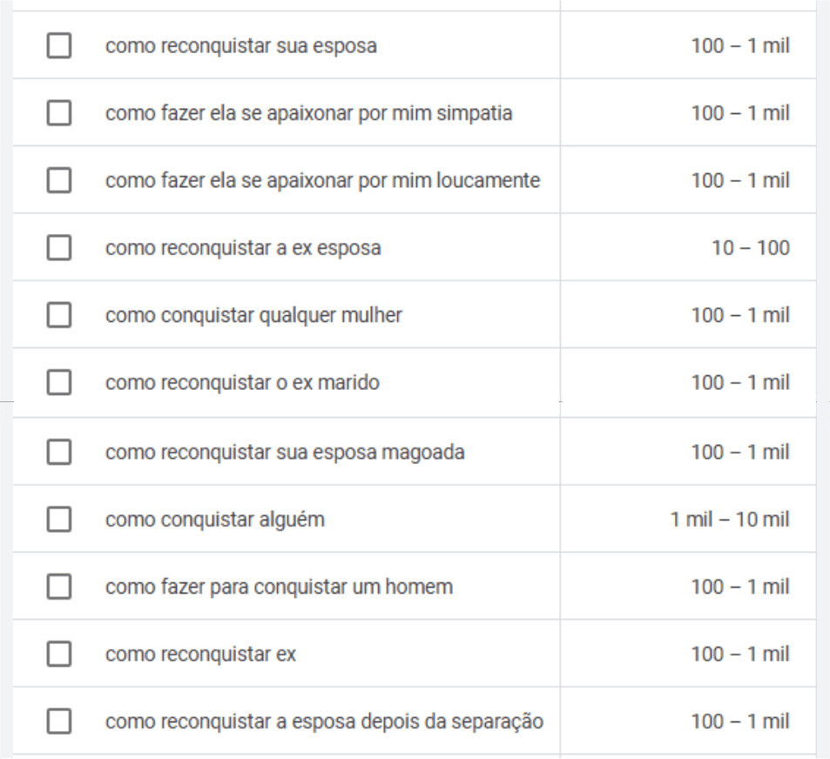
Task: Open keyword "como fazer para conquistar um homem"
Action: [x=279, y=587]
